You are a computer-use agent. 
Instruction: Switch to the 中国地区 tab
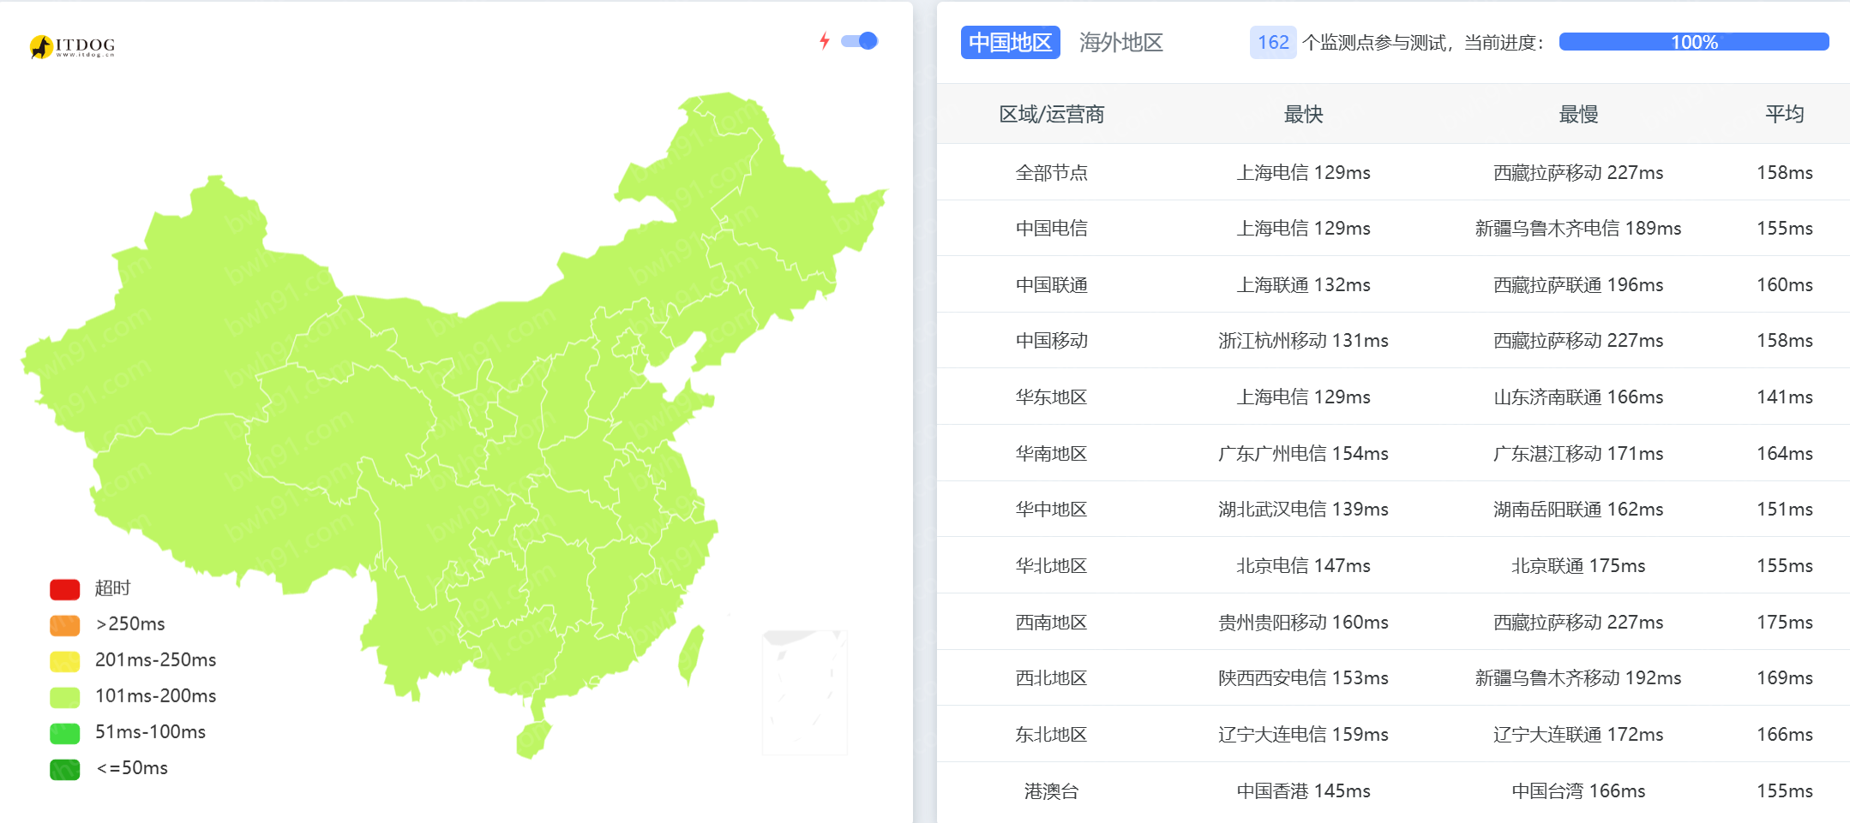click(1010, 43)
